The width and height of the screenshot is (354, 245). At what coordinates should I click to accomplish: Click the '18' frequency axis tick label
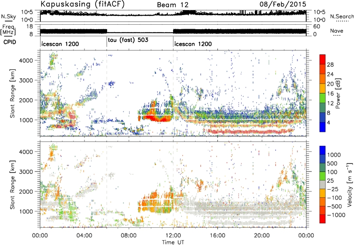(30, 27)
